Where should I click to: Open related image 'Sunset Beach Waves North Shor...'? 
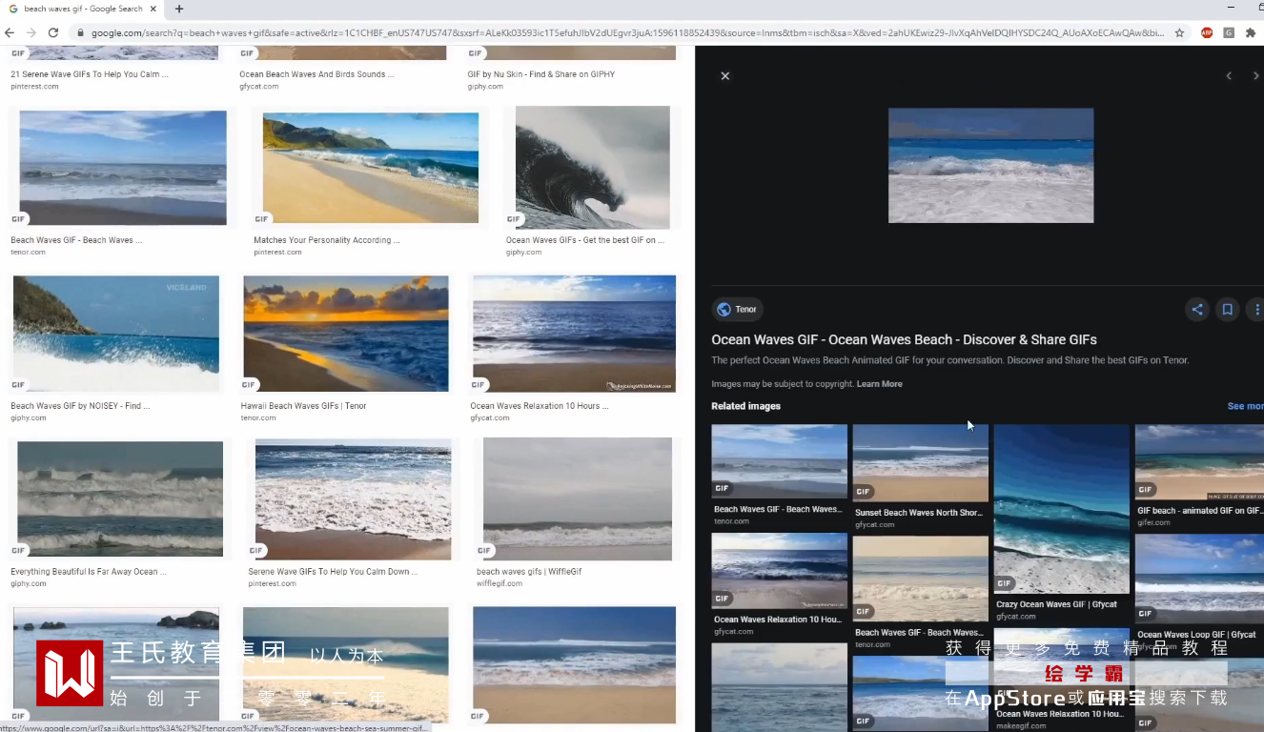[920, 463]
